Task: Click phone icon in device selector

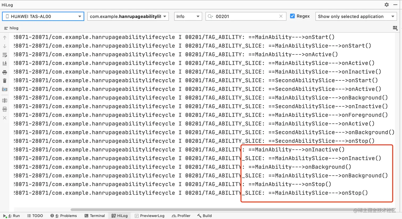Action: [7, 16]
